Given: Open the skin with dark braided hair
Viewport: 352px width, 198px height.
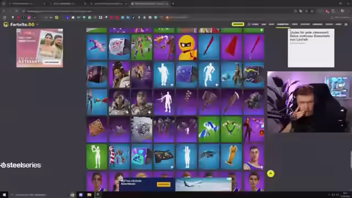Looking at the screenshot, I should pos(119,75).
